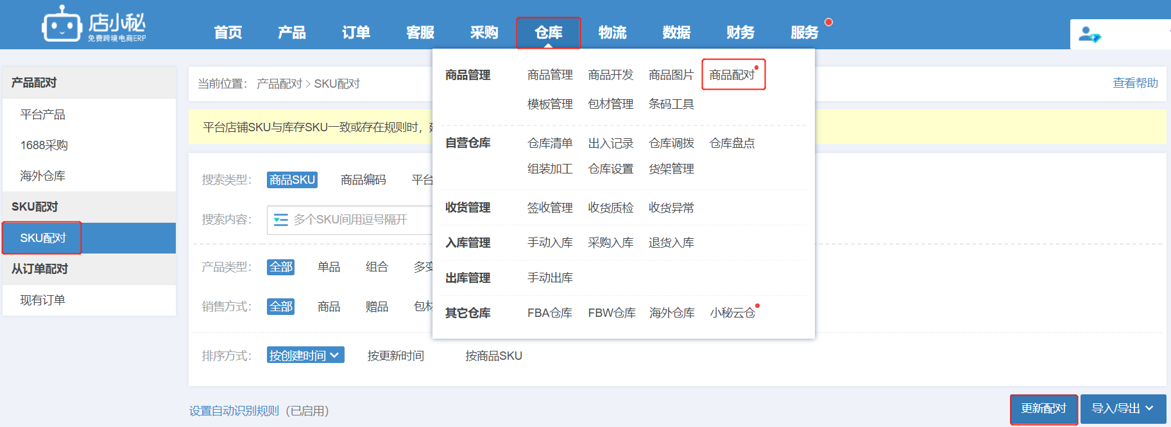The height and width of the screenshot is (427, 1171).
Task: Select 商品配对 in warehouse menu
Action: [732, 75]
